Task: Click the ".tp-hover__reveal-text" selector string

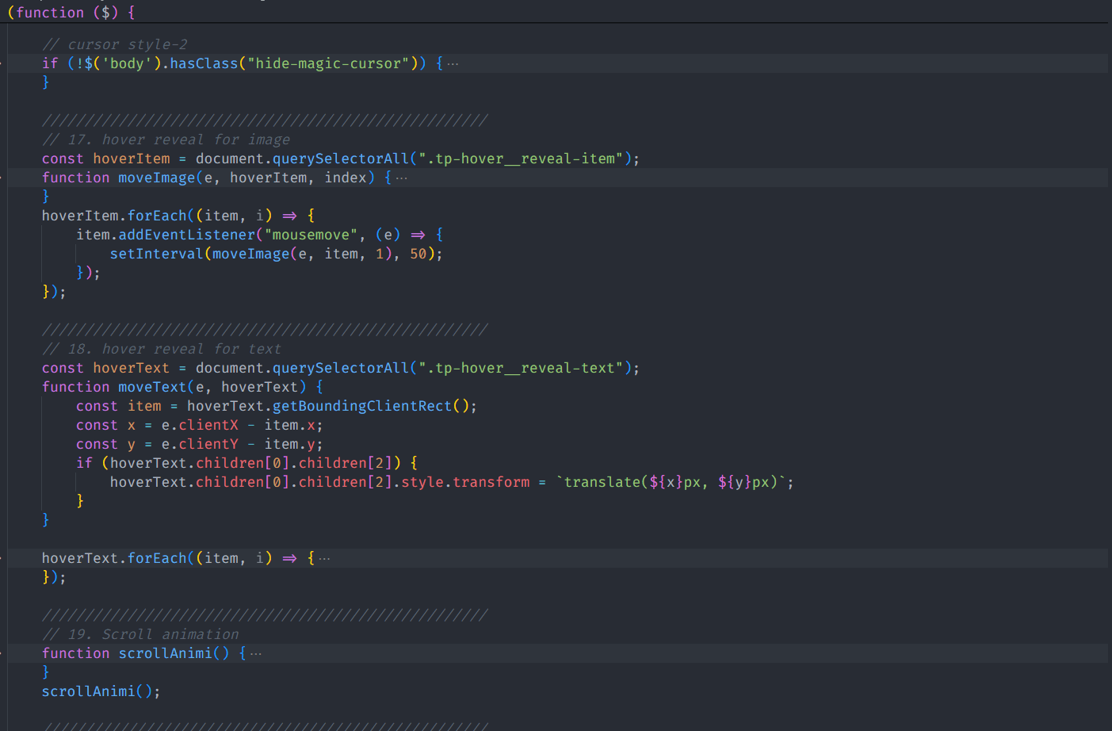Action: 520,368
